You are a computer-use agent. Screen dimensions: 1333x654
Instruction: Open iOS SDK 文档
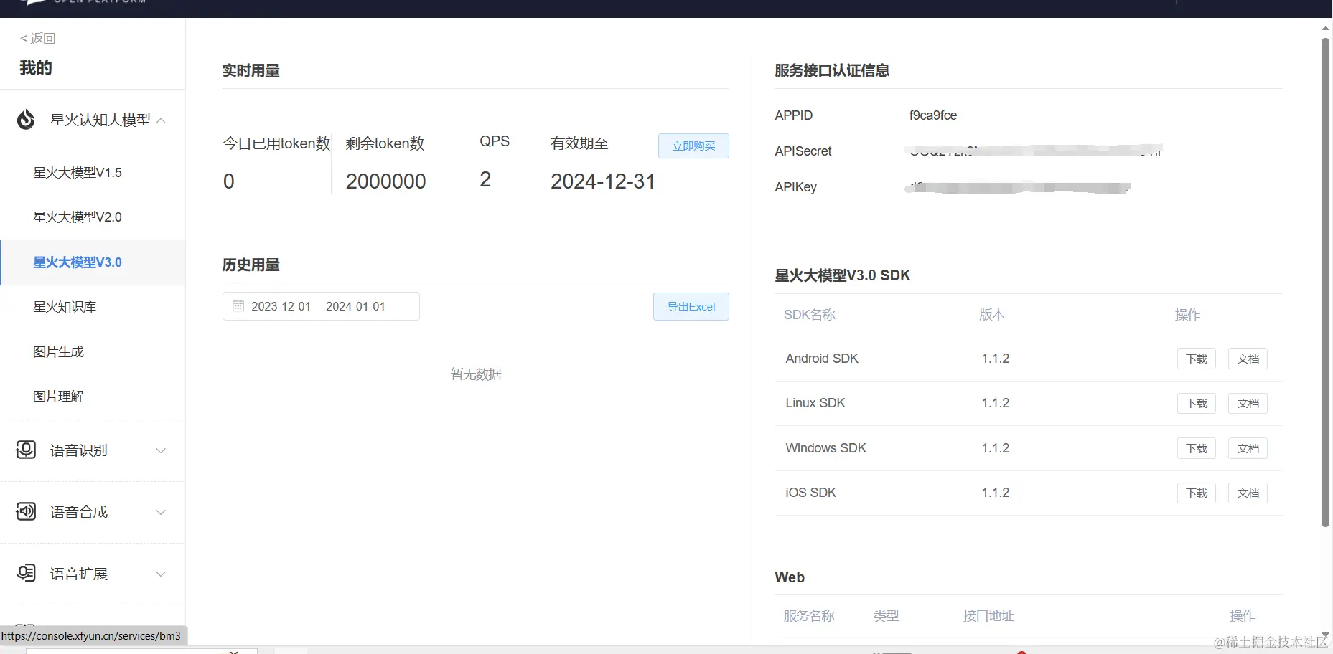click(x=1248, y=493)
